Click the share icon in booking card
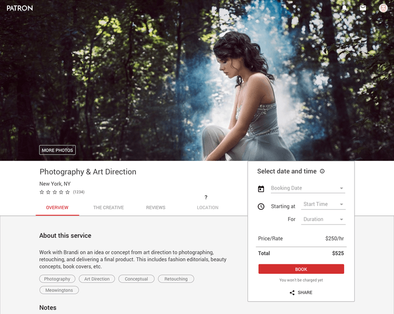This screenshot has height=314, width=394. (x=292, y=292)
